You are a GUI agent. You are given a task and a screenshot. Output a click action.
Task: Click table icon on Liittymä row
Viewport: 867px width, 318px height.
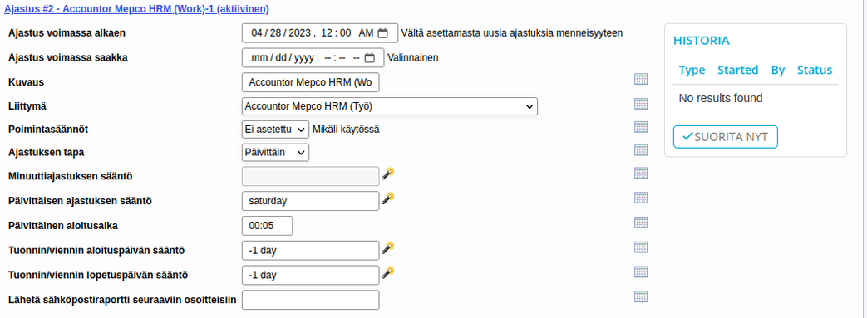click(x=641, y=103)
